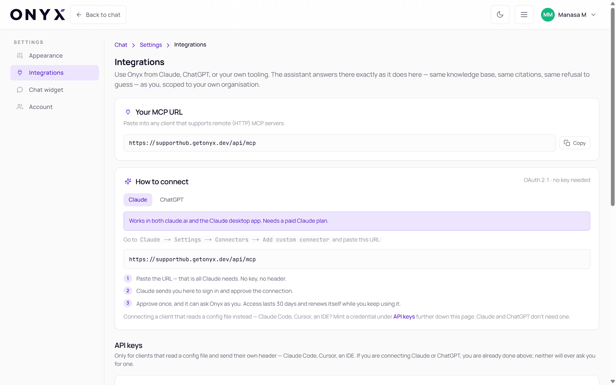Screen dimensions: 616x385
Task: Click the SETTINGS sidebar header
Action: click(29, 42)
